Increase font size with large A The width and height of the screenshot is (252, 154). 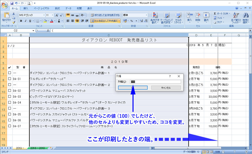point(57,15)
